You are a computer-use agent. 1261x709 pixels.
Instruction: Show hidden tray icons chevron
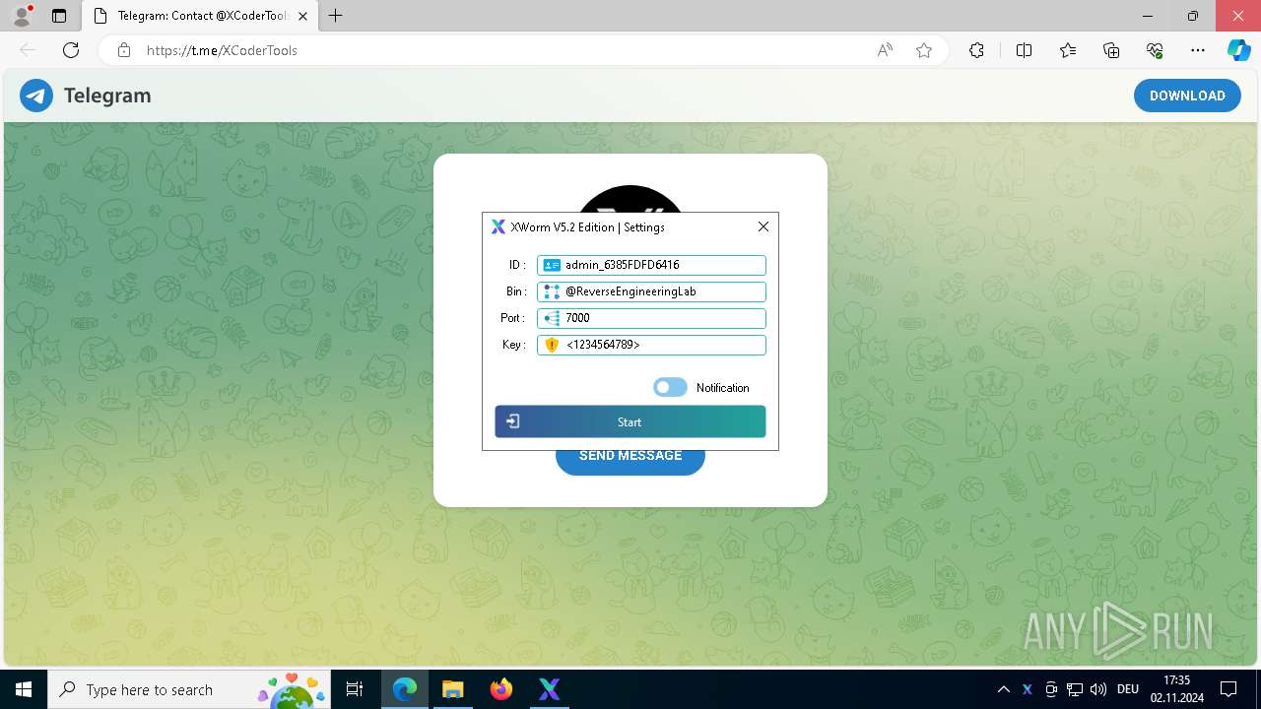point(1003,689)
